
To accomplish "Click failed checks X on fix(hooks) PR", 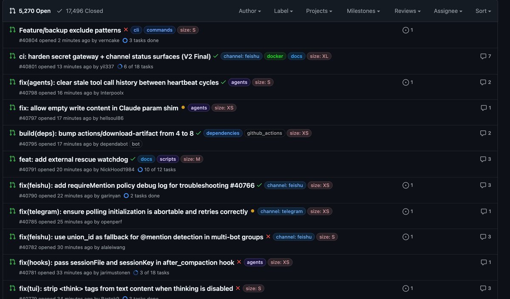I will [239, 262].
